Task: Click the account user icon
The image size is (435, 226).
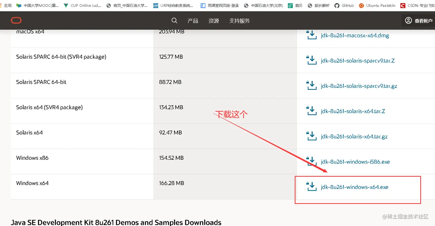Action: click(x=409, y=20)
